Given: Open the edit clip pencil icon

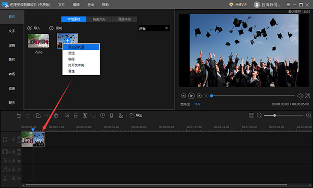Looking at the screenshot, I should click(x=39, y=116).
